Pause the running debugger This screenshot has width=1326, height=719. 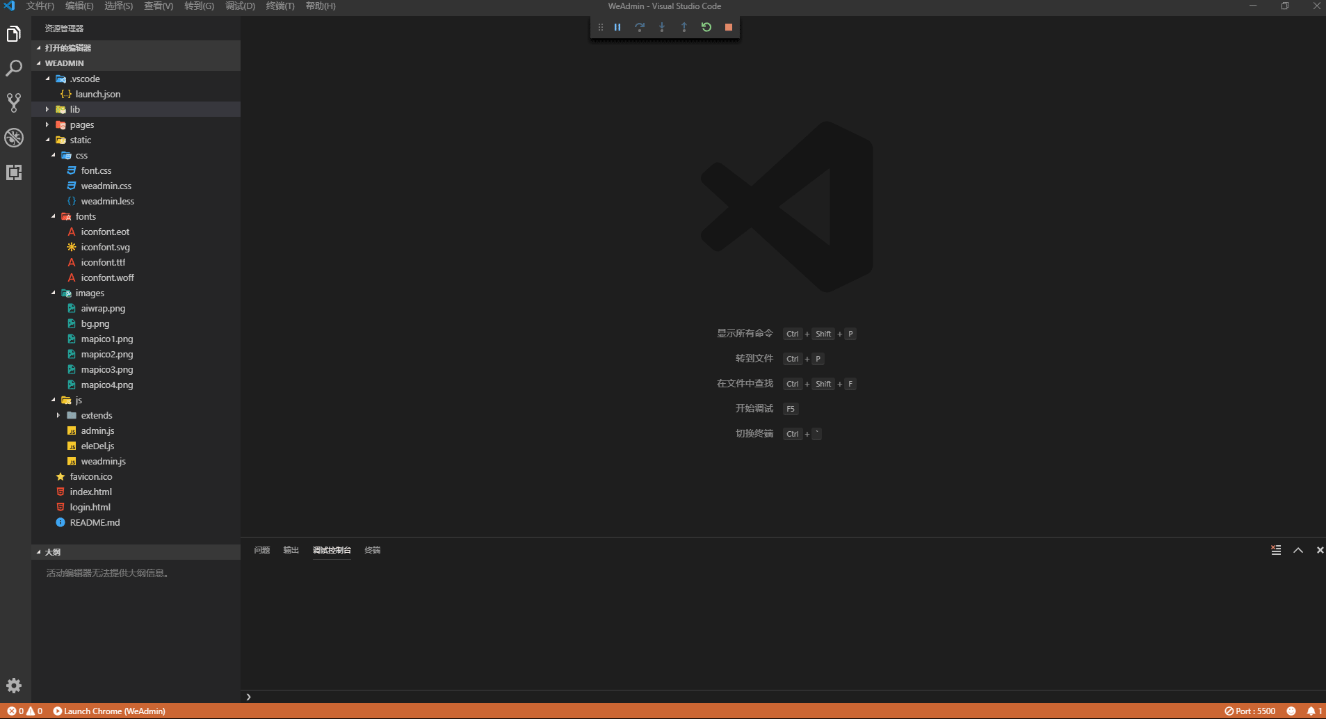click(617, 27)
